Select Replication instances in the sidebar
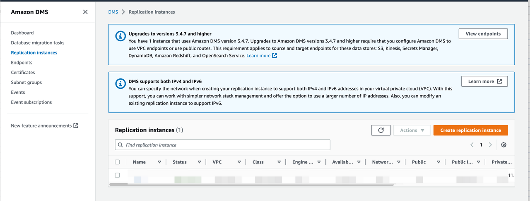 (x=34, y=52)
